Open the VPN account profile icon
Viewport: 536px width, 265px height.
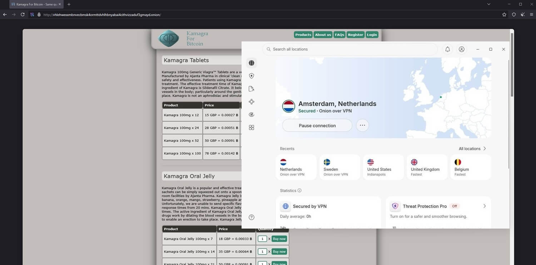pos(462,49)
